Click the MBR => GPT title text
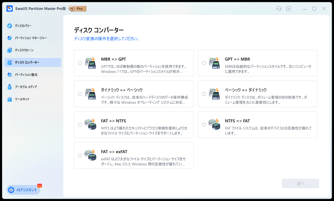 [x=114, y=59]
